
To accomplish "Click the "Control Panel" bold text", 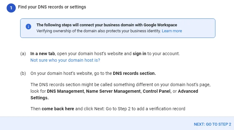I will tap(157, 91).
